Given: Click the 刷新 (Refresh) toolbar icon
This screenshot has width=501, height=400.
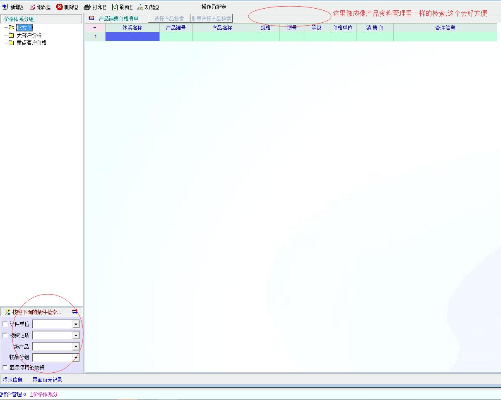Looking at the screenshot, I should click(x=115, y=7).
